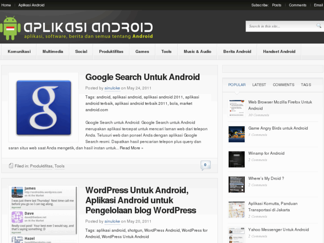The image size is (324, 243).
Task: Click Angry Birds post thumbnail
Action: pyautogui.click(x=237, y=134)
